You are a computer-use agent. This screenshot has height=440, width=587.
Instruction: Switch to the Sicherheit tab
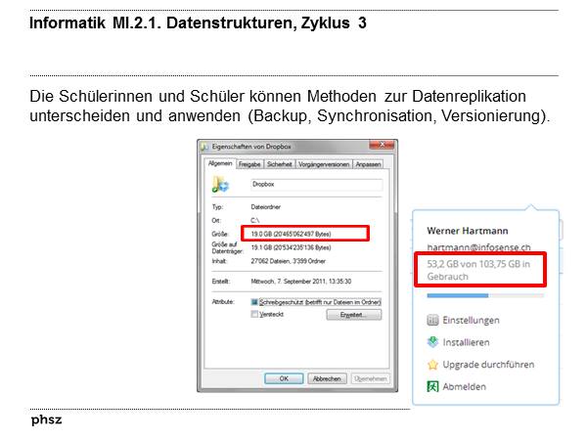coord(279,164)
